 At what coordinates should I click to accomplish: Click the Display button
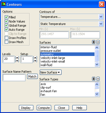coord(26,108)
